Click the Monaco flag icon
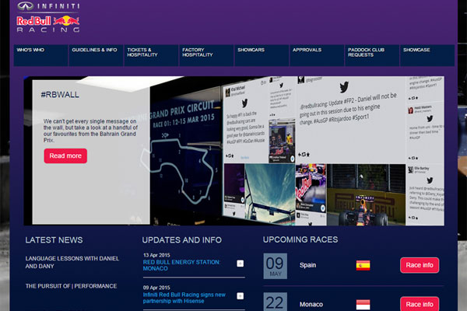 coord(363,305)
